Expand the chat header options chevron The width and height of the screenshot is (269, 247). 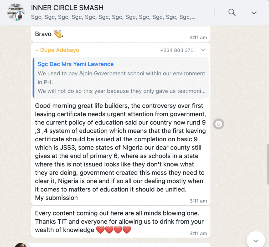(254, 13)
